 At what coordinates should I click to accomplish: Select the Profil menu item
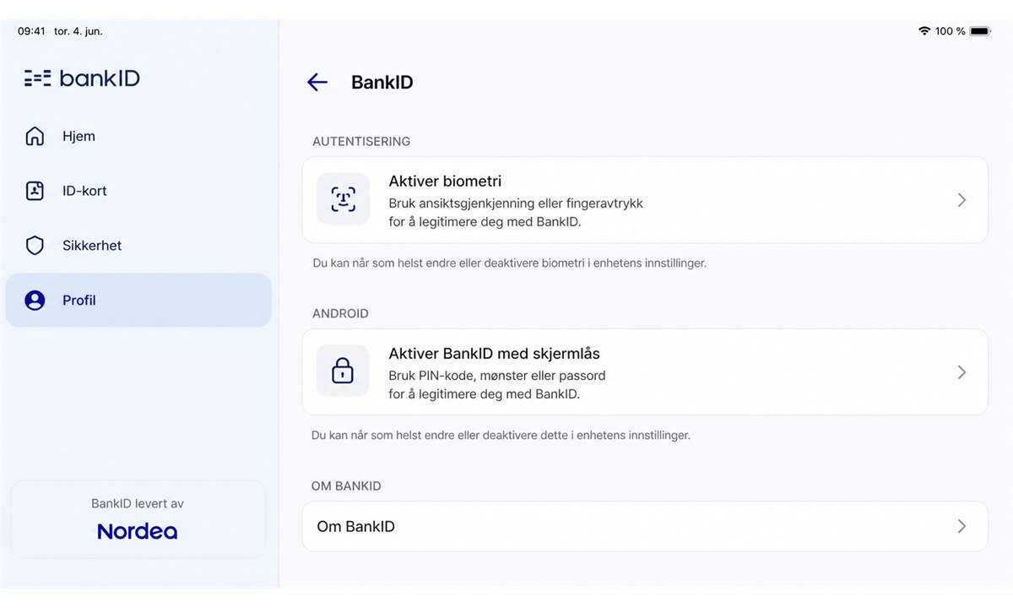[138, 301]
